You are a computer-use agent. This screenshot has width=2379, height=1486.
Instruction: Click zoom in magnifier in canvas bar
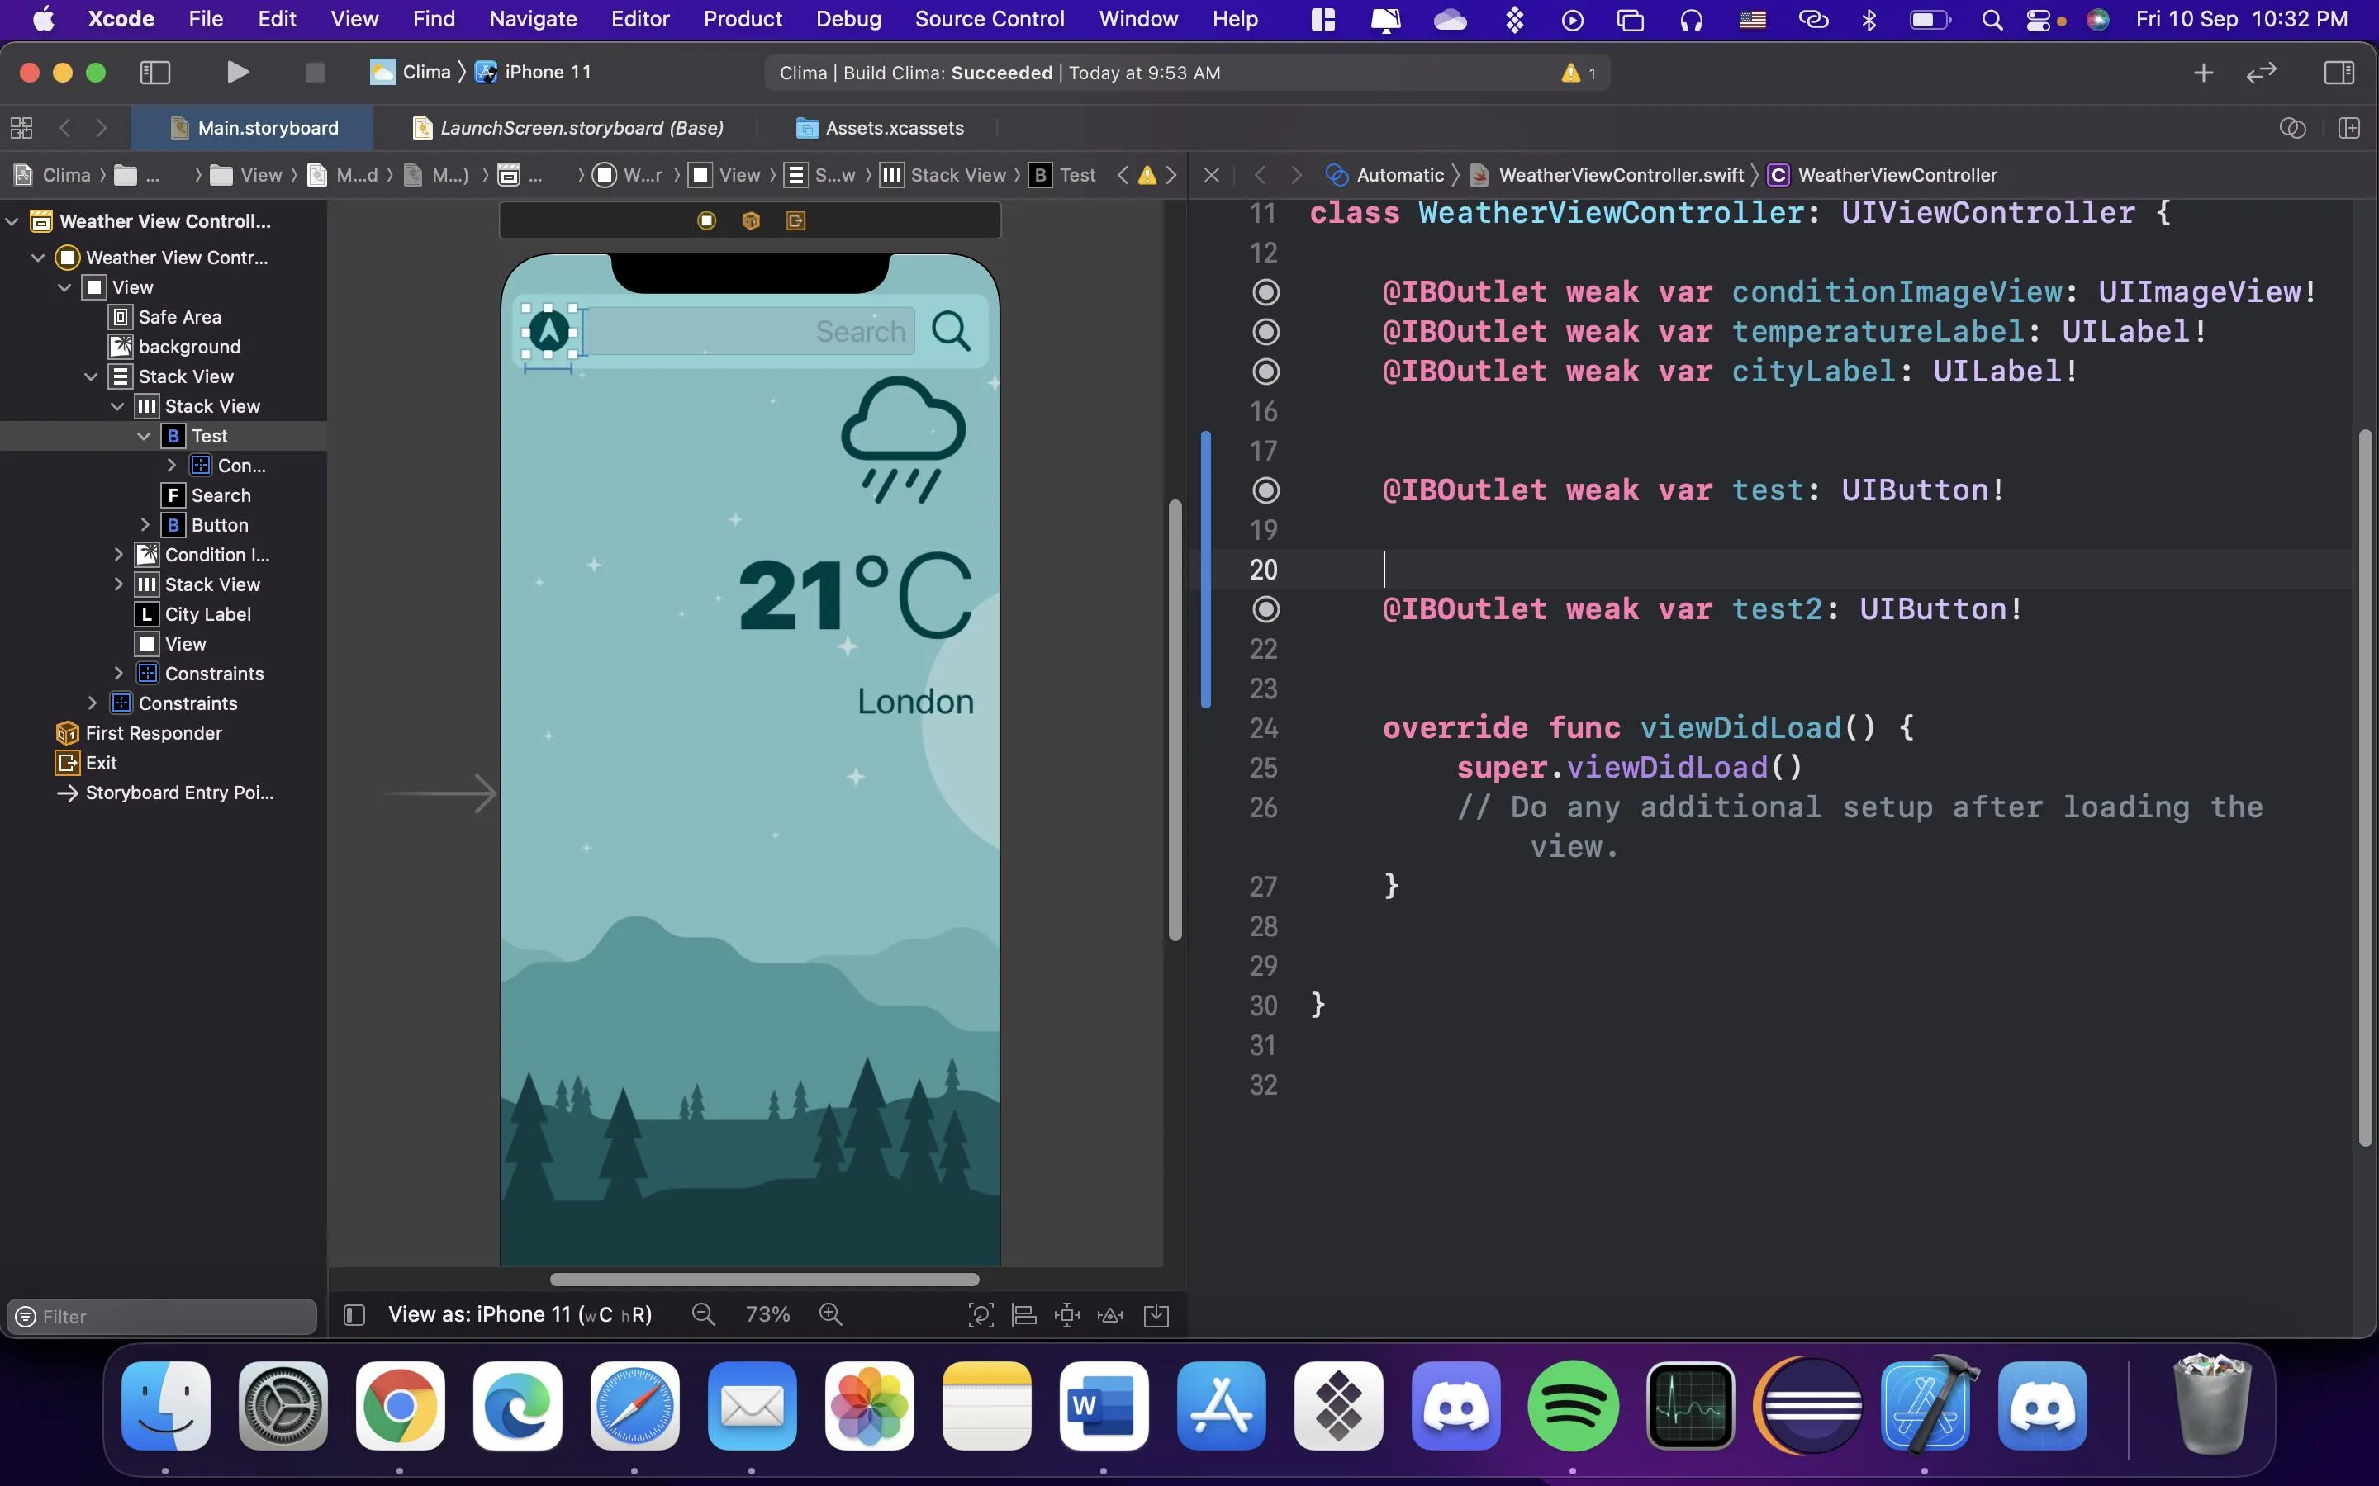coord(831,1314)
